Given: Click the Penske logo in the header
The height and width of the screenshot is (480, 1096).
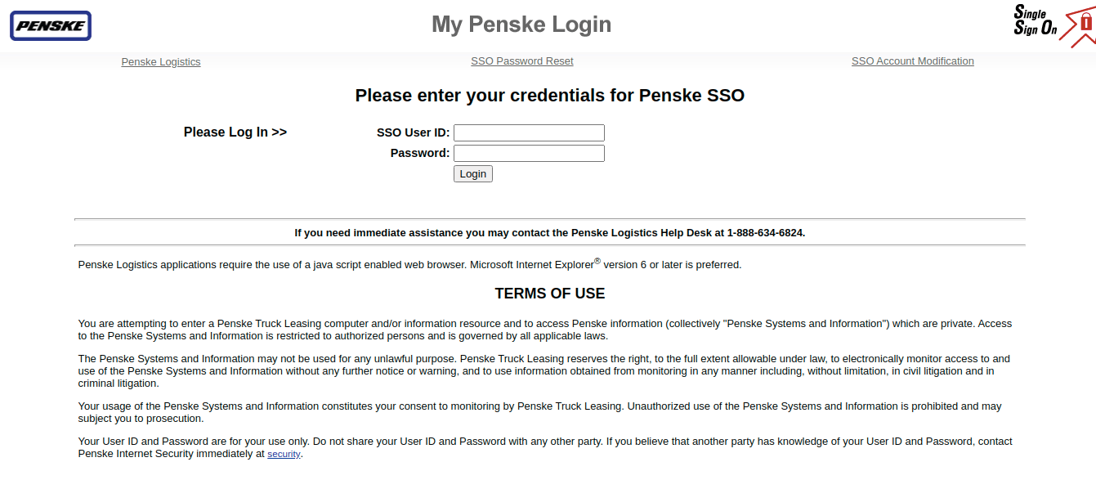Looking at the screenshot, I should click(50, 25).
